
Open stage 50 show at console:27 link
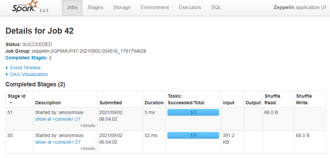(x=58, y=142)
